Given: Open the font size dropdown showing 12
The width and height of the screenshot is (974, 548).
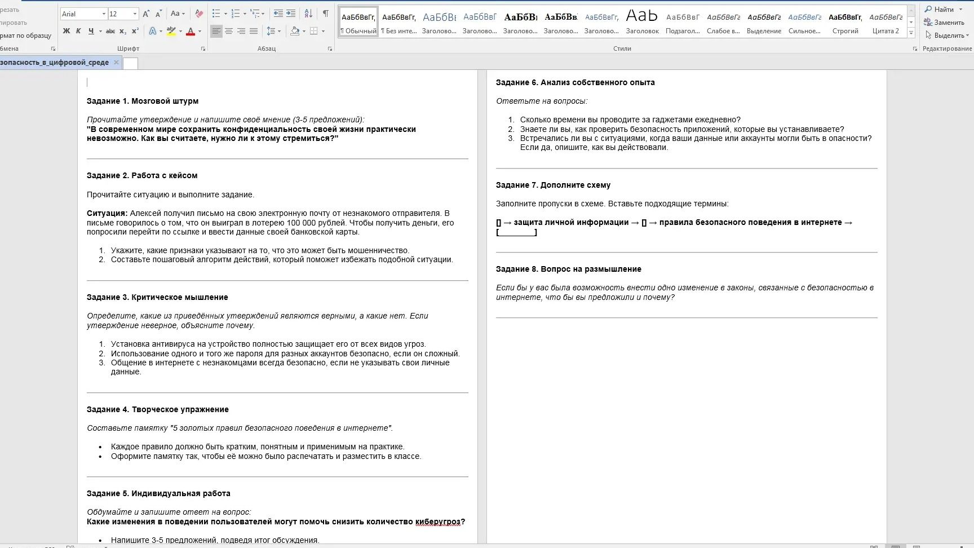Looking at the screenshot, I should tap(123, 14).
